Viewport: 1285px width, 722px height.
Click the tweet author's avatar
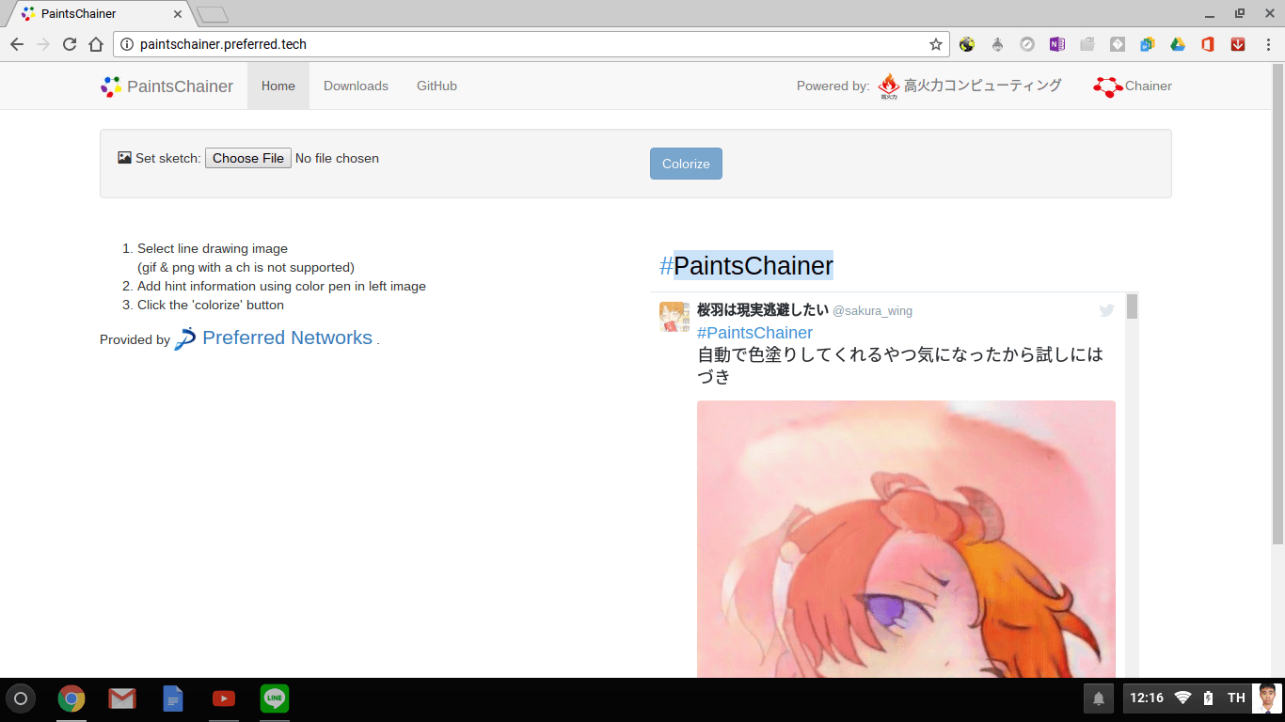pos(674,317)
